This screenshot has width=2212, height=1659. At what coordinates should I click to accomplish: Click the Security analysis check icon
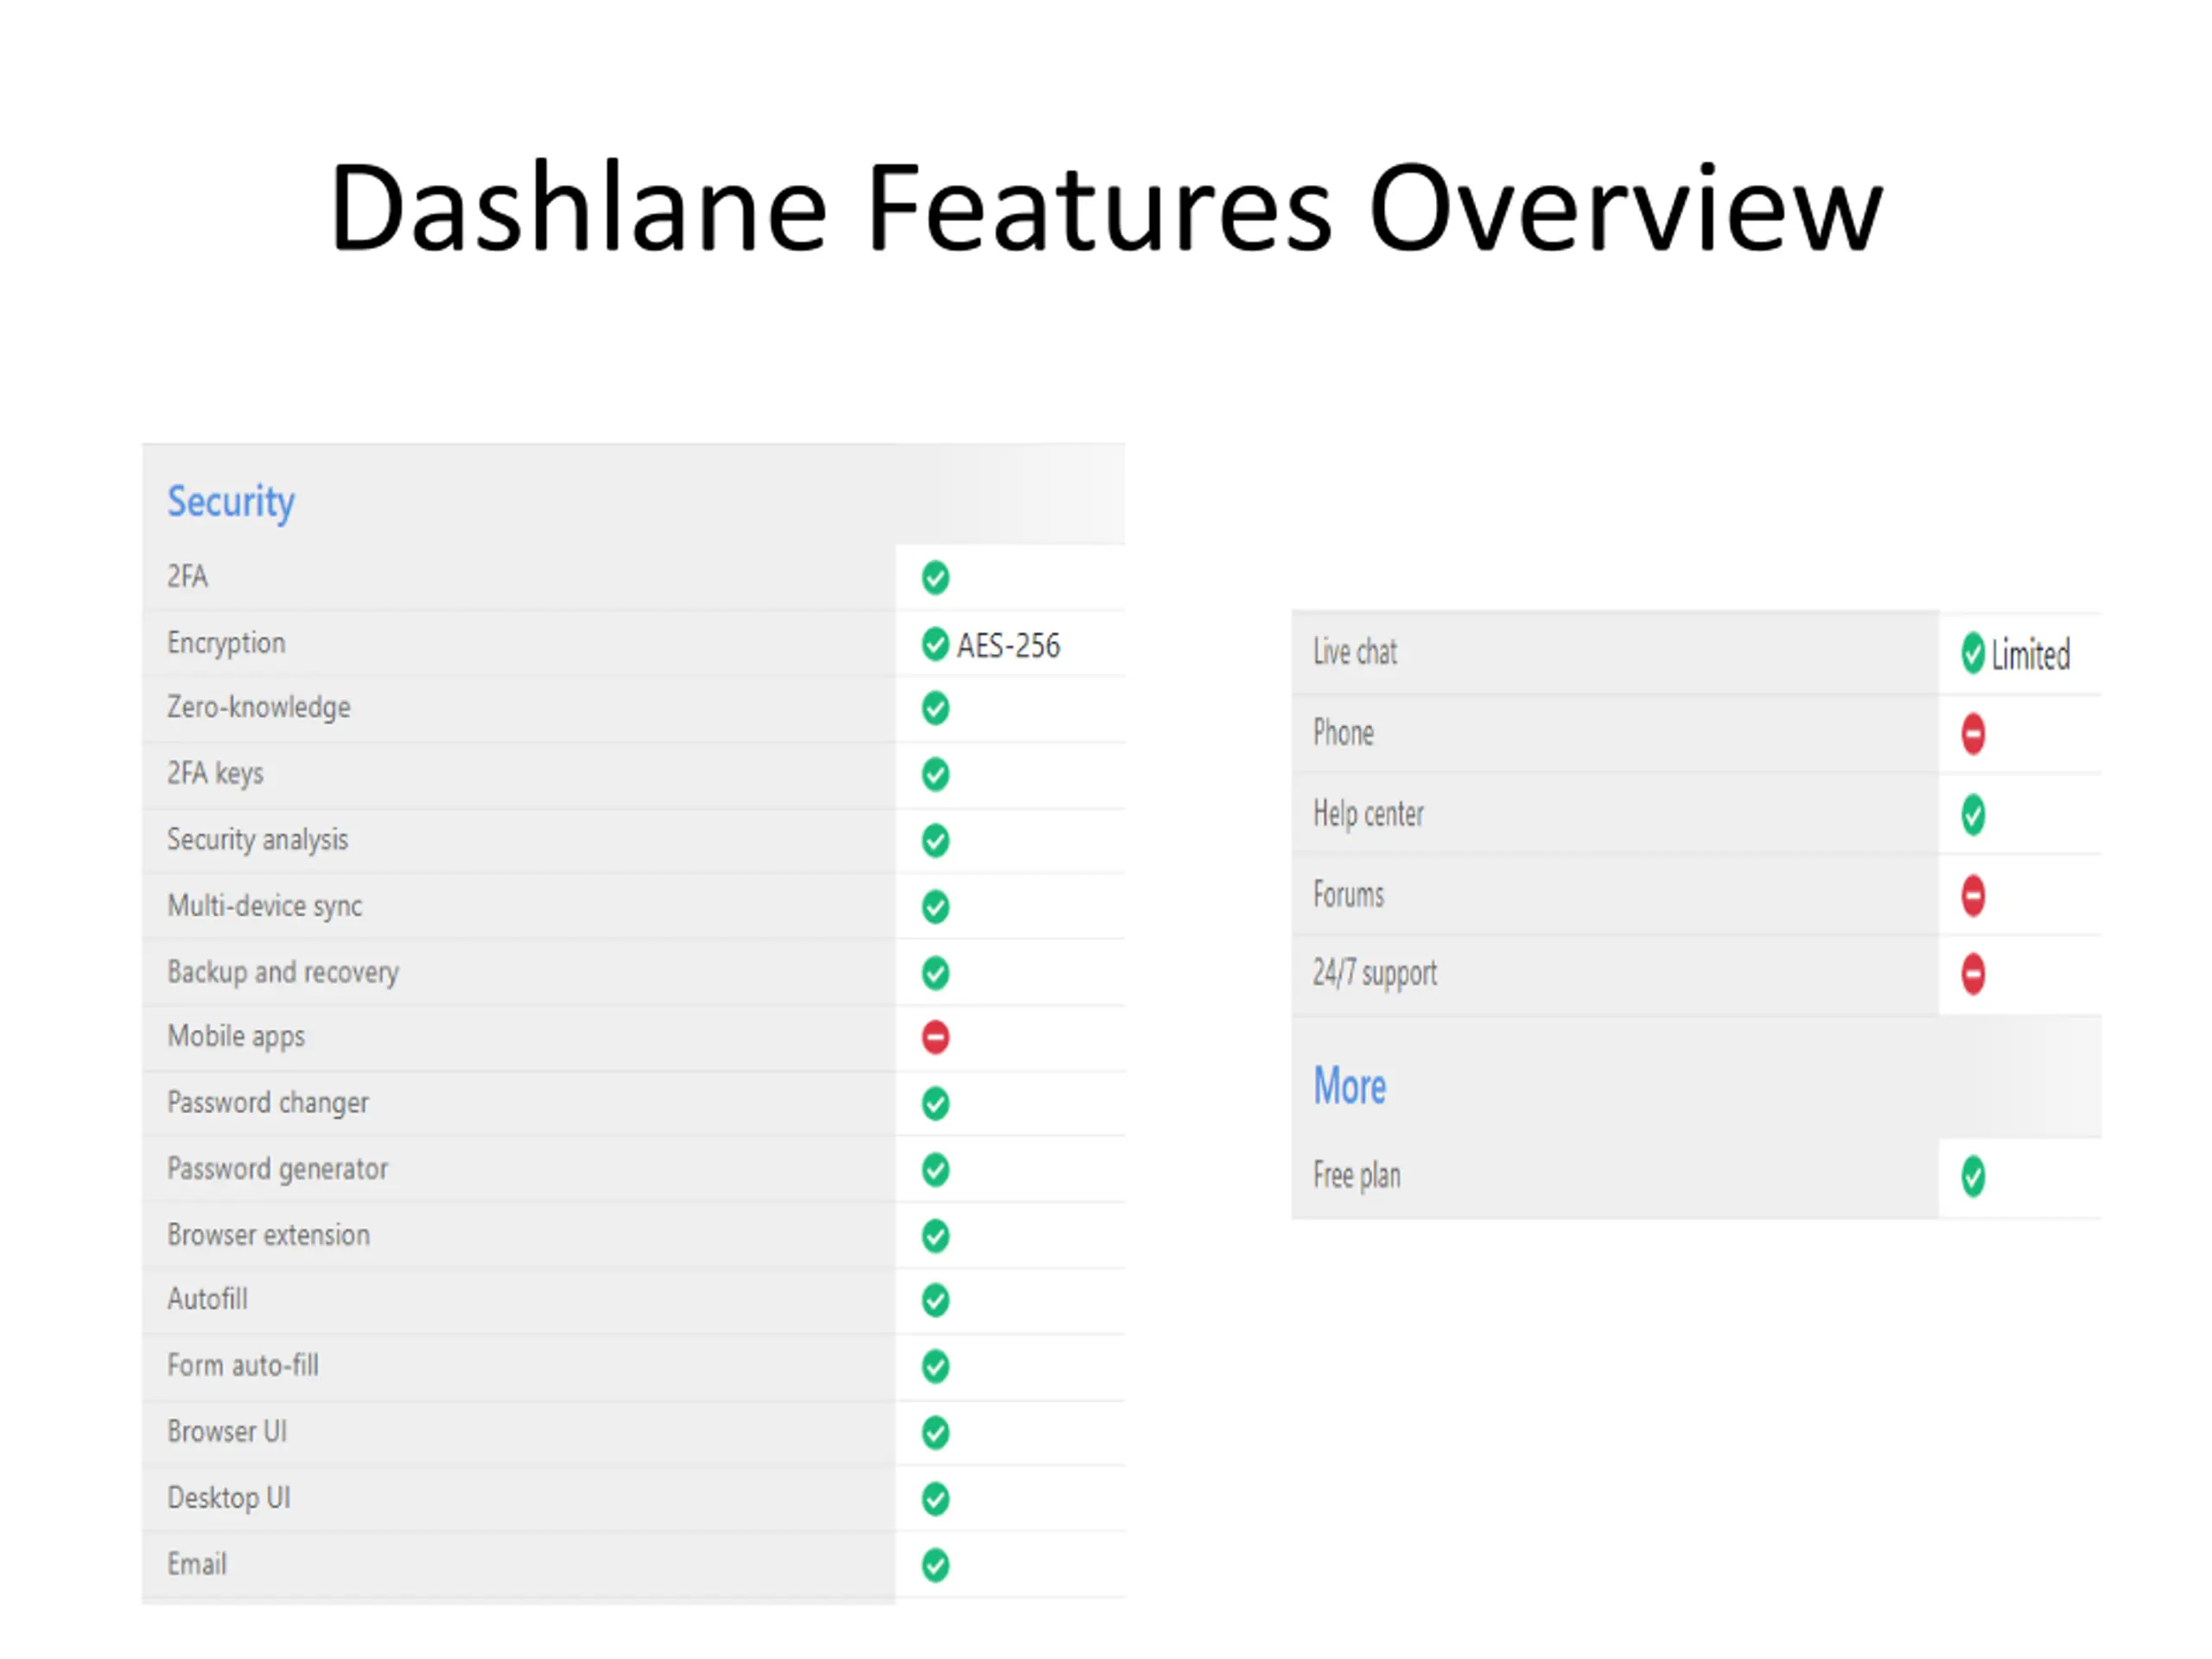(935, 840)
